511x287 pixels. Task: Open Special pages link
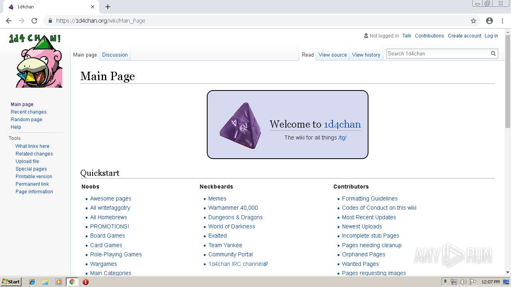click(31, 169)
